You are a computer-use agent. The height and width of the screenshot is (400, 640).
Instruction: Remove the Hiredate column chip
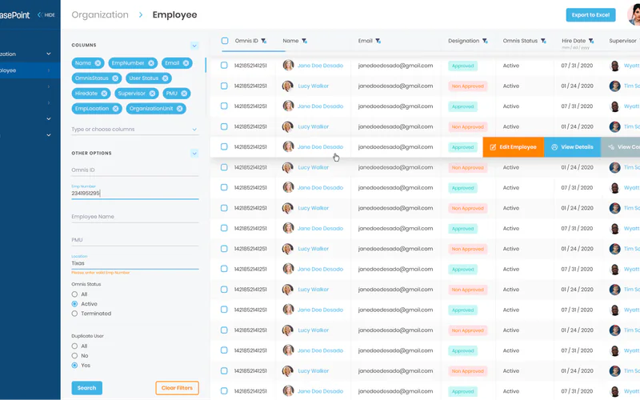coord(104,94)
